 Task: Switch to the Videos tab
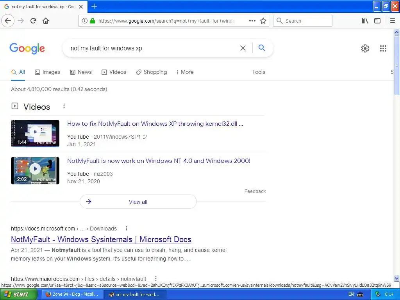click(x=114, y=72)
